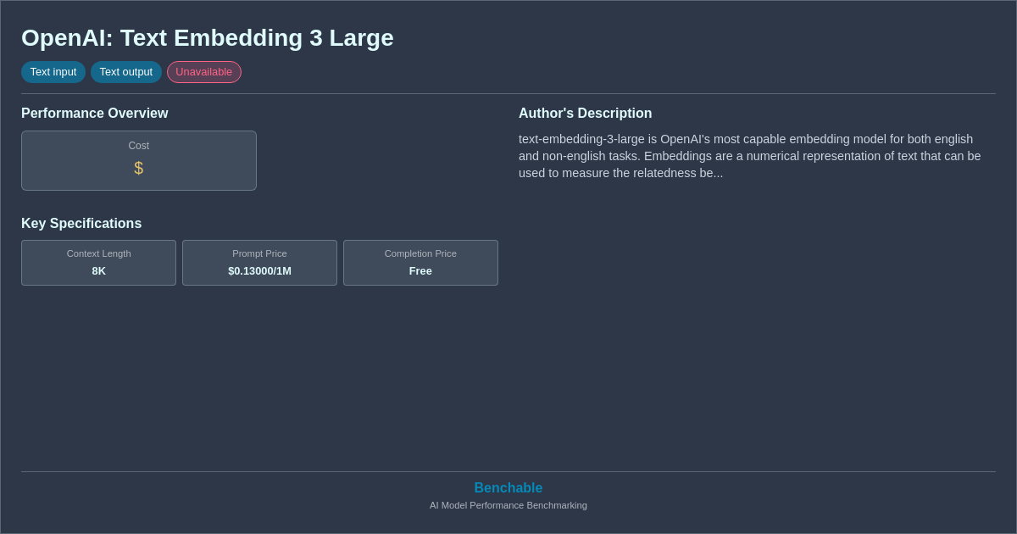Toggle the Text output capability badge

pyautogui.click(x=125, y=72)
